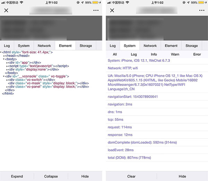Expand the vc-panel div node
This screenshot has height=181, width=208.
click(7, 87)
